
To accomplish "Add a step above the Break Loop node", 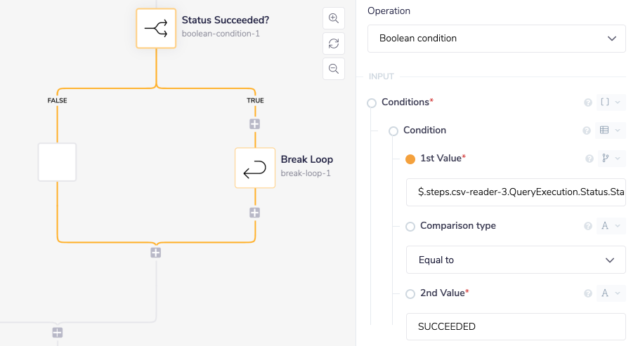I will click(254, 124).
